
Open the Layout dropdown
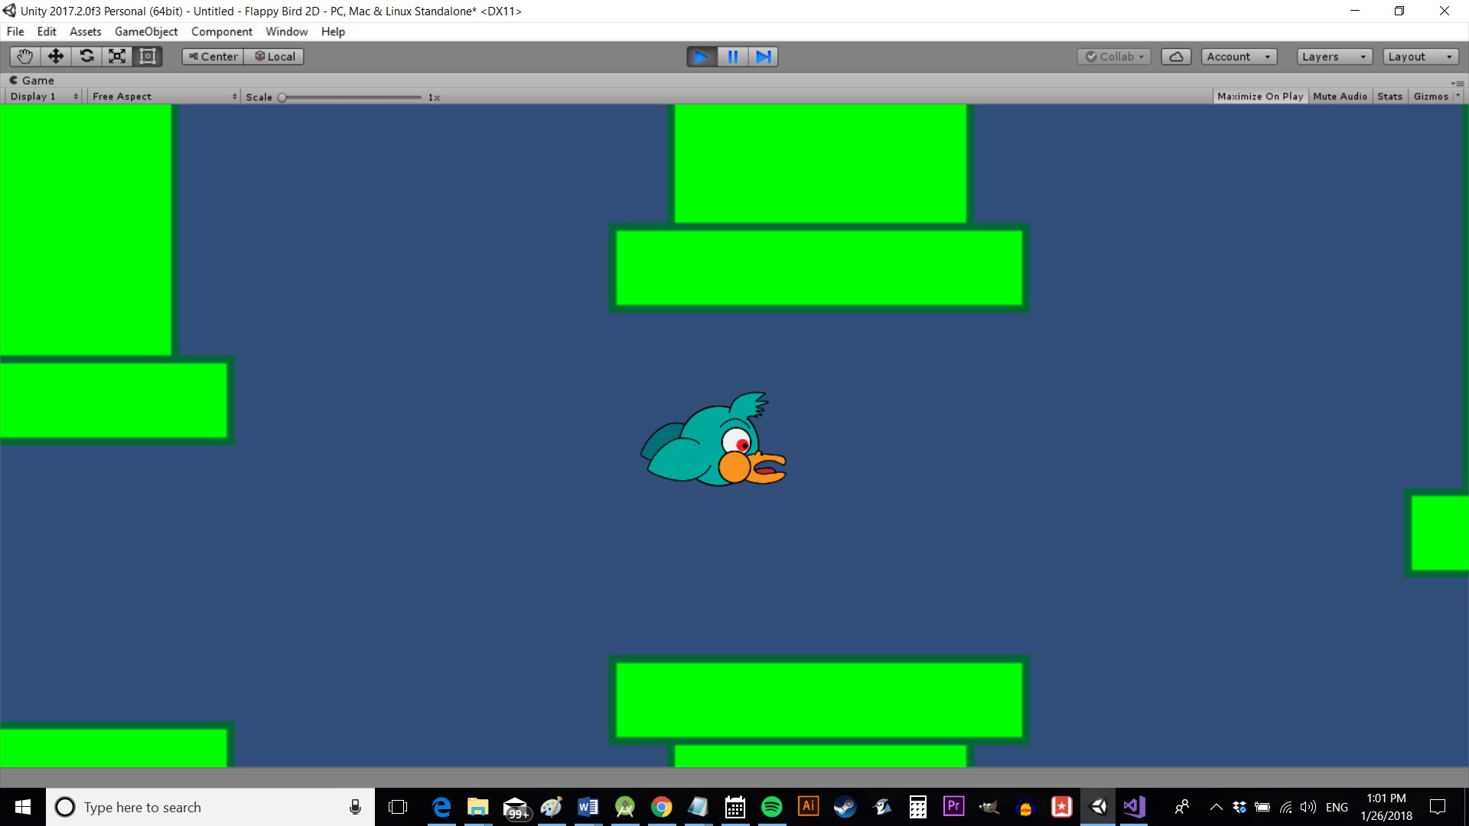click(x=1420, y=57)
